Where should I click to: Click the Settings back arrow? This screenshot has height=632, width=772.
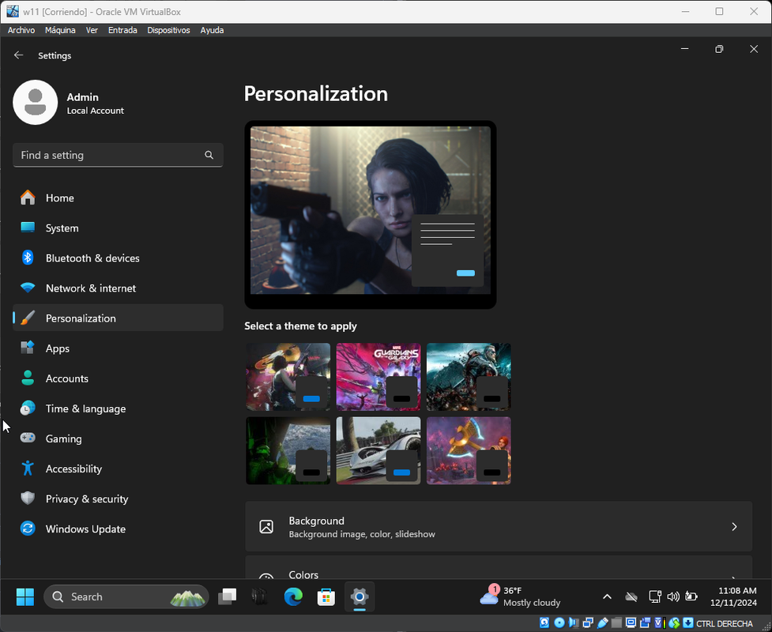point(19,55)
